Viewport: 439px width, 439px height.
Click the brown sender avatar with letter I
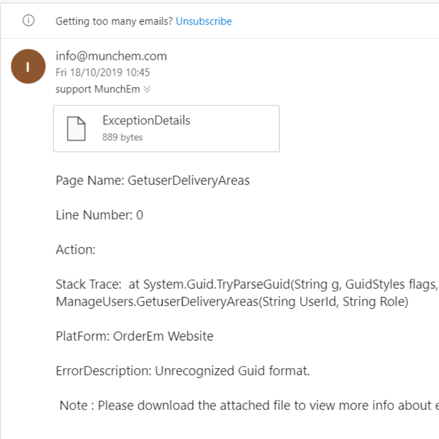28,66
